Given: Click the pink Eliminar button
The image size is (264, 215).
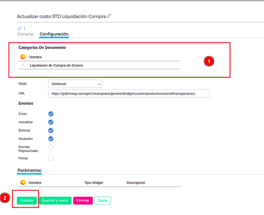Looking at the screenshot, I should tap(83, 200).
